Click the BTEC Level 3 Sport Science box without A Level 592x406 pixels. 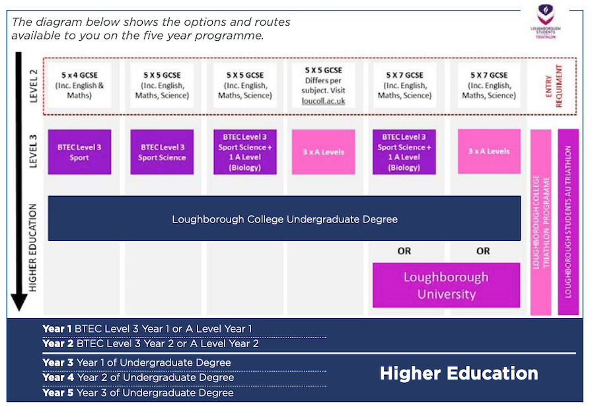[x=162, y=152]
